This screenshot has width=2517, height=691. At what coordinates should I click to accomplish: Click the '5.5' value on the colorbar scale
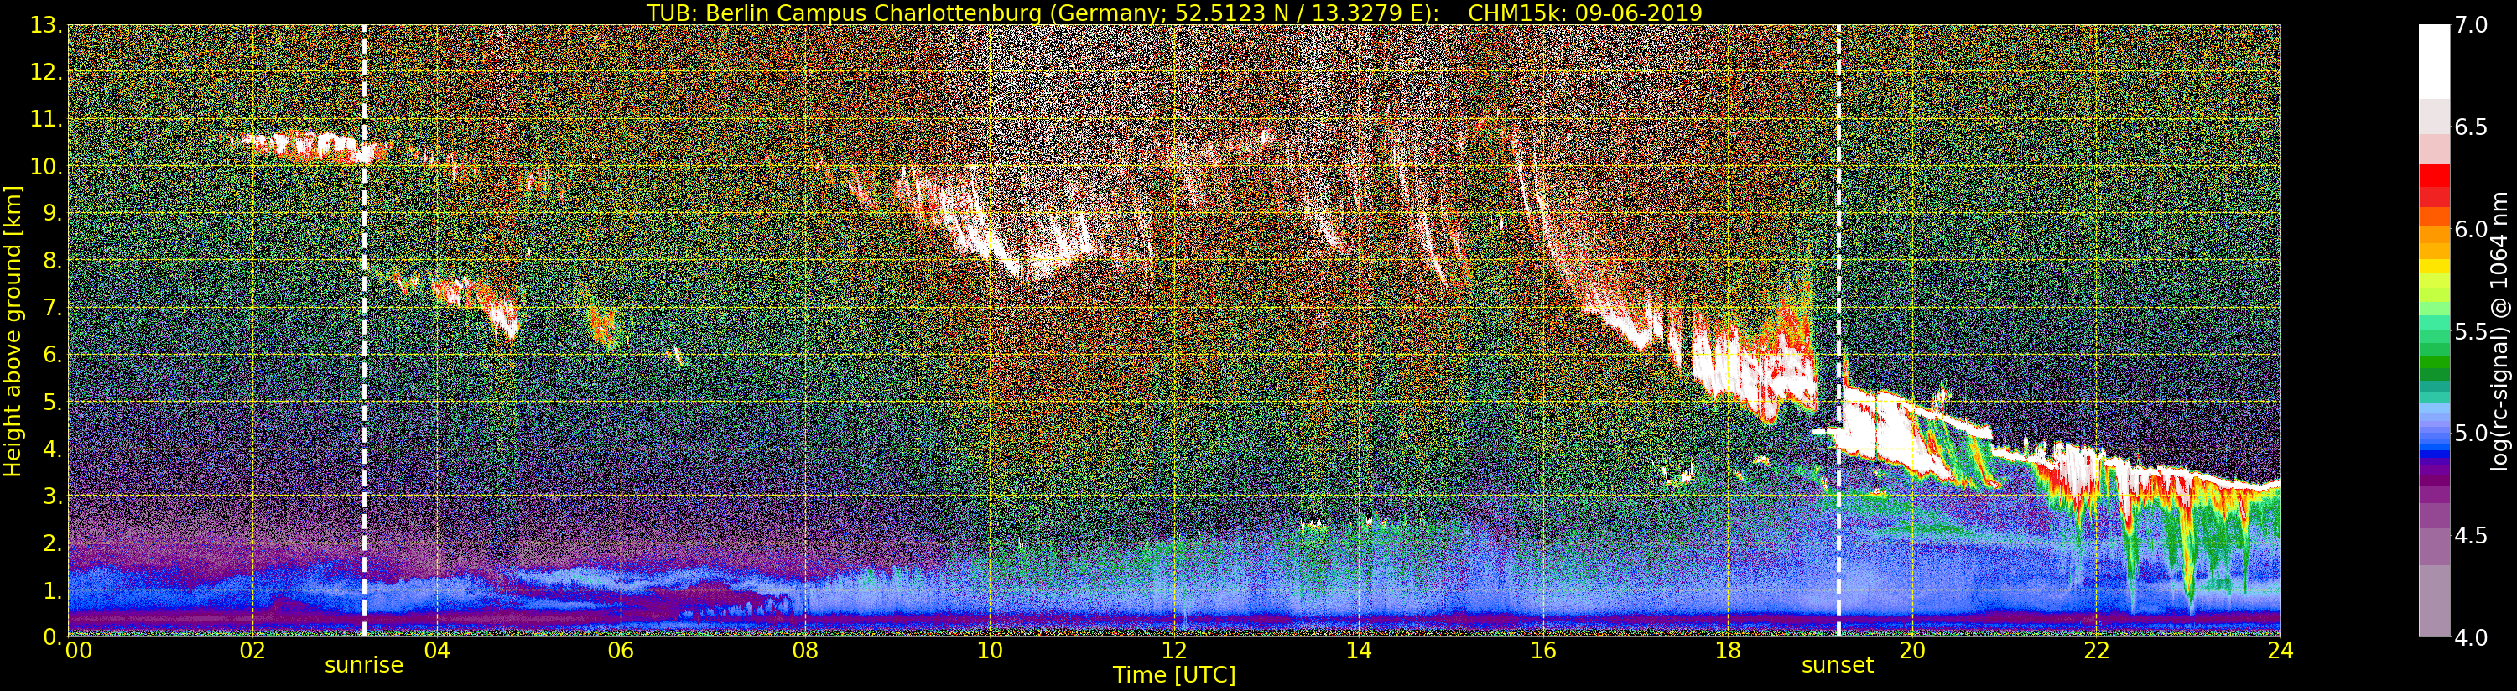[x=2472, y=331]
